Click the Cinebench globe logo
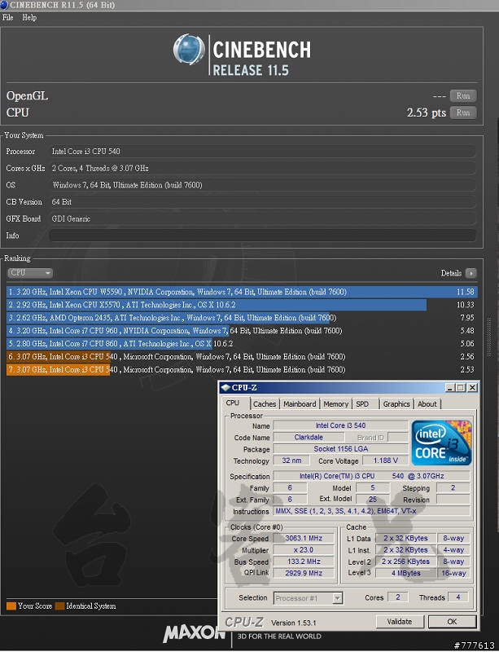499x652 pixels. pyautogui.click(x=189, y=50)
